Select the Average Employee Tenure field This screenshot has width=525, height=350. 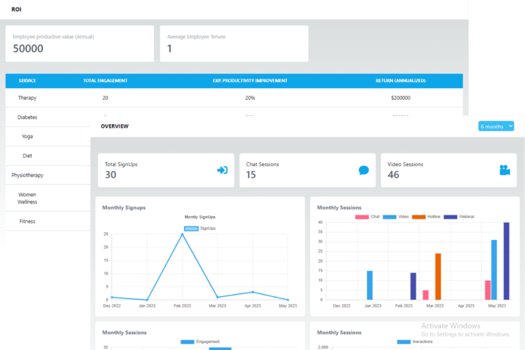coord(234,44)
